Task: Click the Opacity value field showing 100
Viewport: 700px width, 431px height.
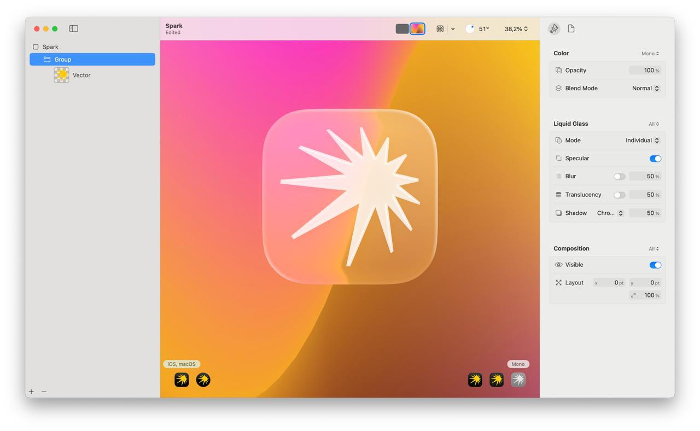Action: 645,70
